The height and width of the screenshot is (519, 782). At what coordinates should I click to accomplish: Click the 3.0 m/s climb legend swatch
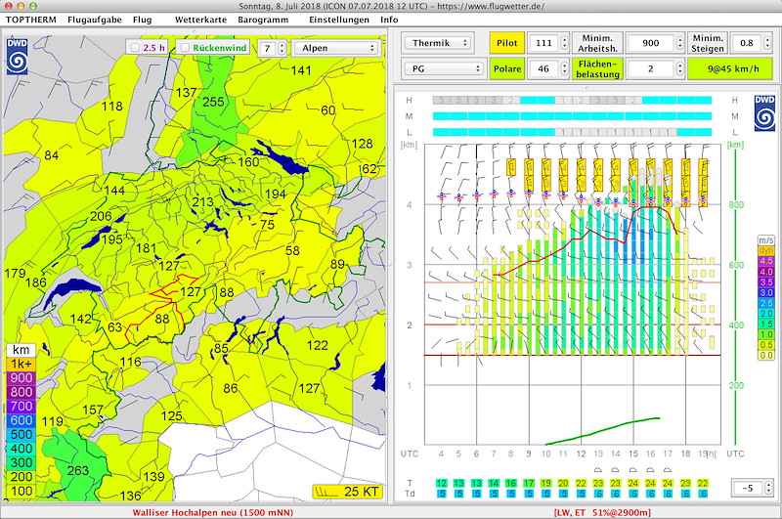[x=766, y=292]
